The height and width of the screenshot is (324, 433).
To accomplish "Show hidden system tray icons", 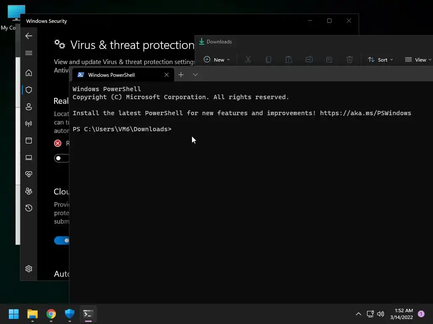I will [359, 314].
